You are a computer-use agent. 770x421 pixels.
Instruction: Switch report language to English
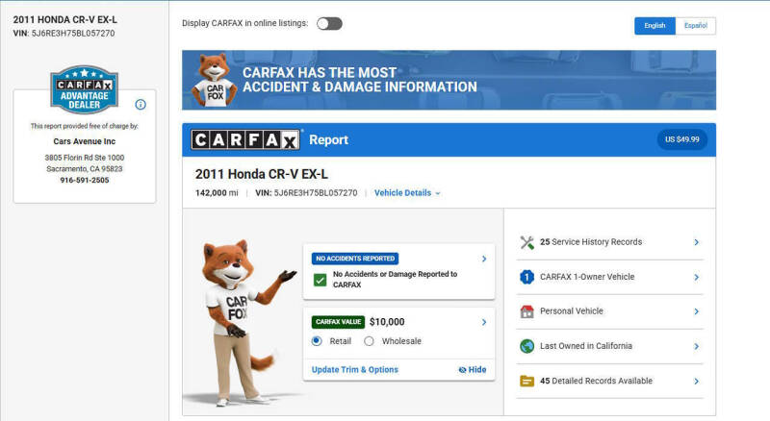coord(654,26)
